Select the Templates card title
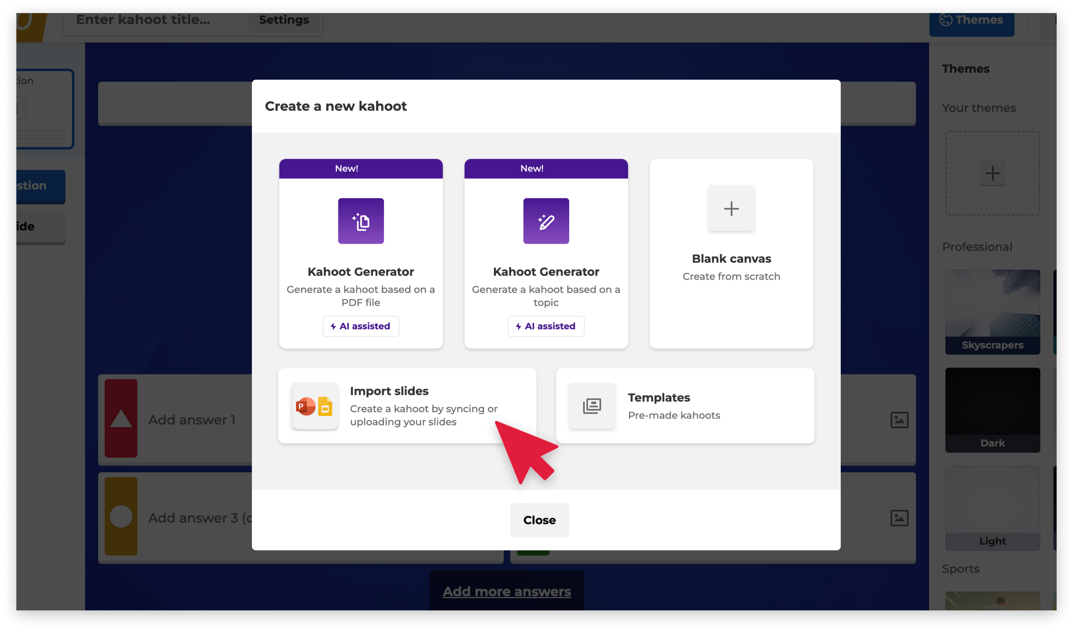Image resolution: width=1073 pixels, height=630 pixels. (x=659, y=397)
